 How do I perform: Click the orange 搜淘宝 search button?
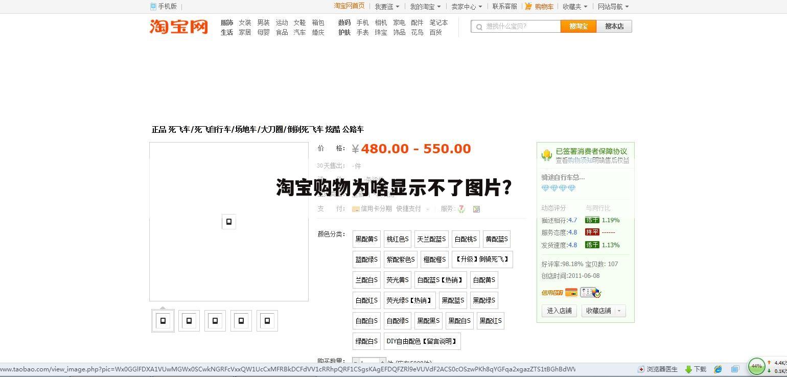[x=577, y=26]
